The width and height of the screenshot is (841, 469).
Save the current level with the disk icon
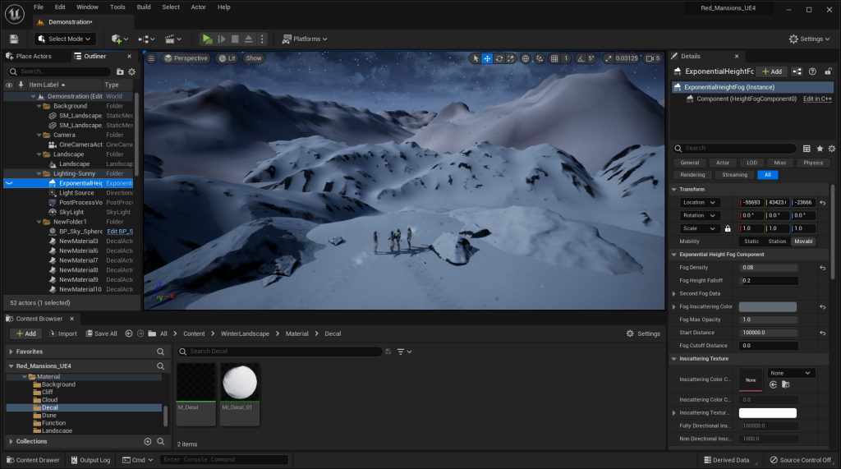click(x=14, y=39)
